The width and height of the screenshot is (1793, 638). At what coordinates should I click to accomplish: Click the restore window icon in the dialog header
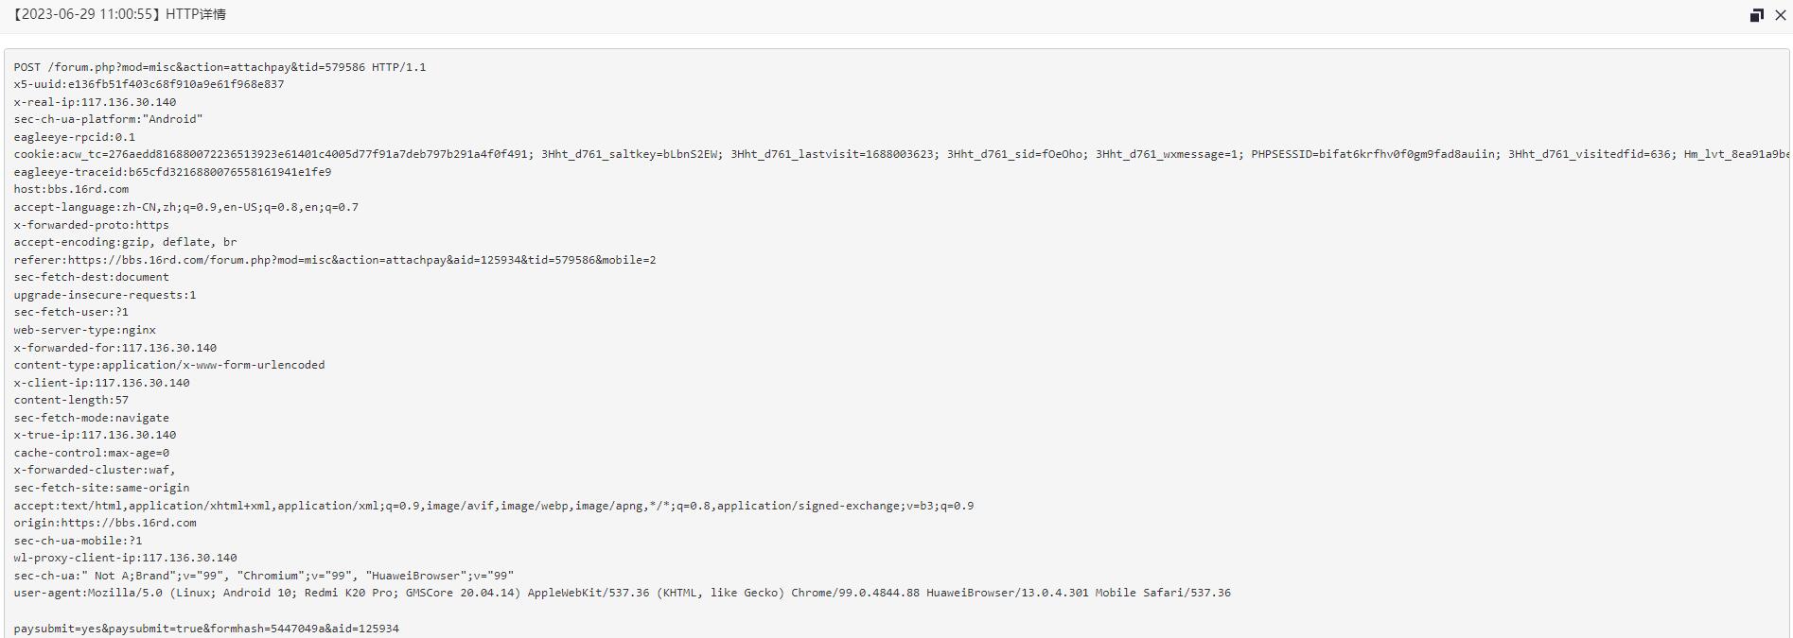coord(1757,15)
